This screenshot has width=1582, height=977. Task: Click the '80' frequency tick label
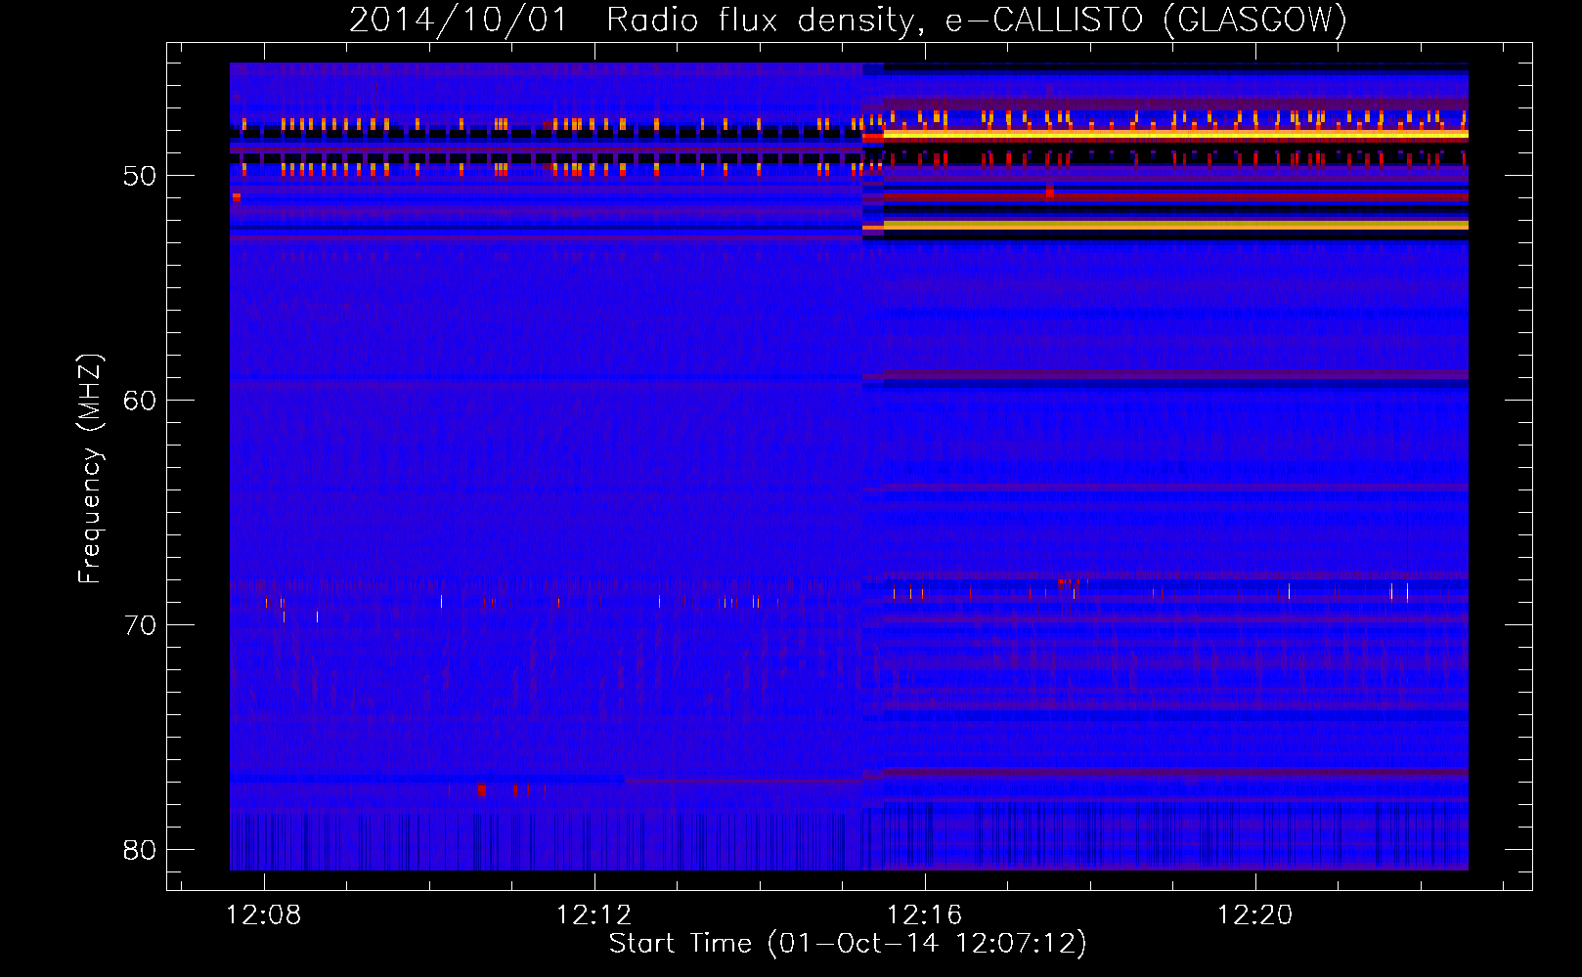[140, 850]
